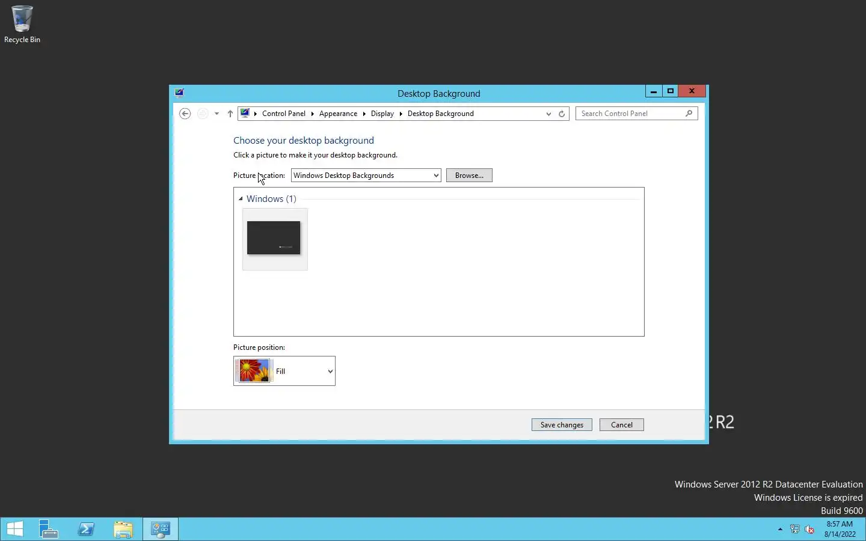Go back with the Back arrow button
866x541 pixels.
tap(185, 114)
